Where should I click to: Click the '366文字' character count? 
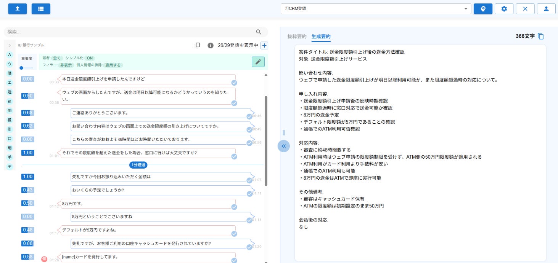click(525, 36)
